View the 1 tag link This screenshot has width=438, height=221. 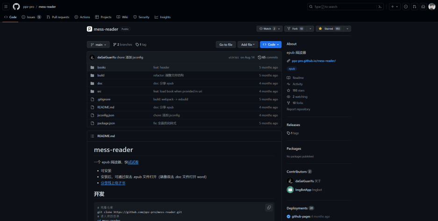pos(141,45)
